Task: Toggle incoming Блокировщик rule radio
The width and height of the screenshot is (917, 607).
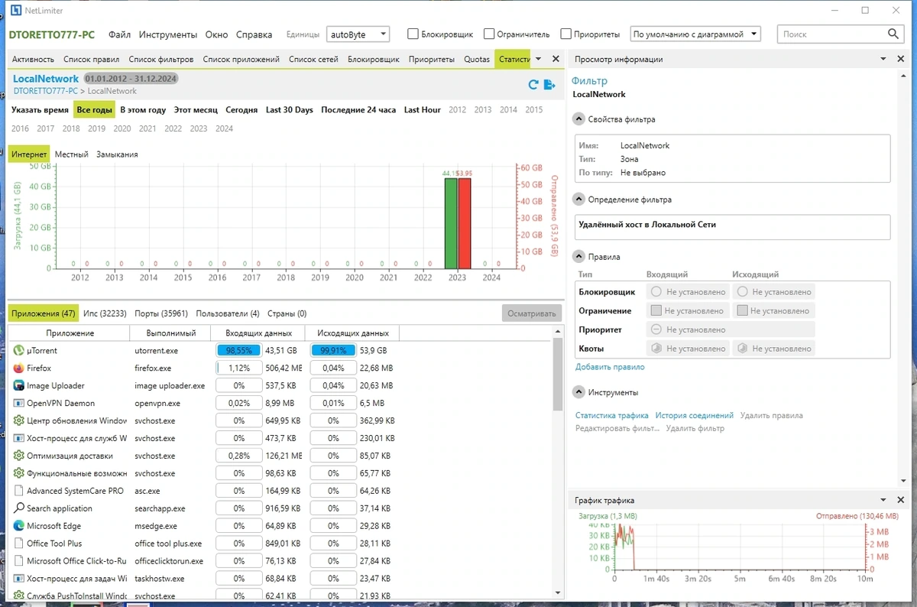Action: click(x=656, y=292)
